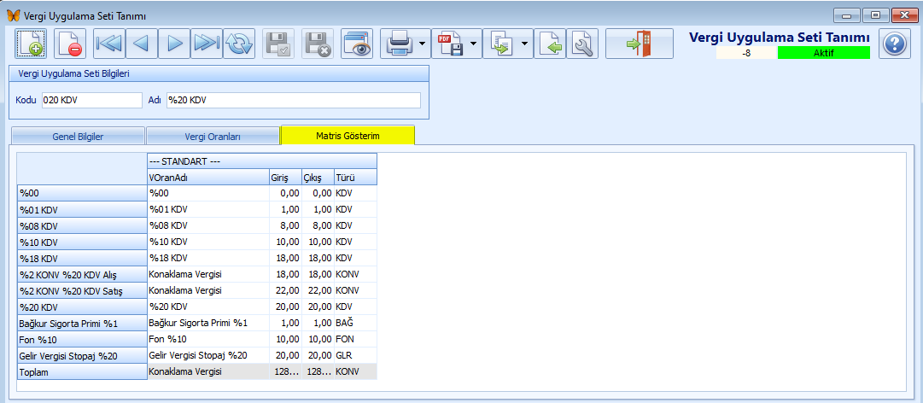Expand the PDF save dropdown arrow
The height and width of the screenshot is (403, 923).
(474, 44)
